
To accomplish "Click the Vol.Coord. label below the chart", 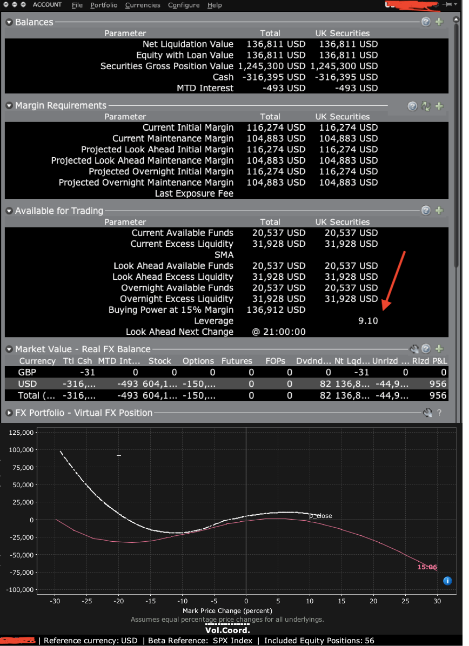I will tap(227, 630).
